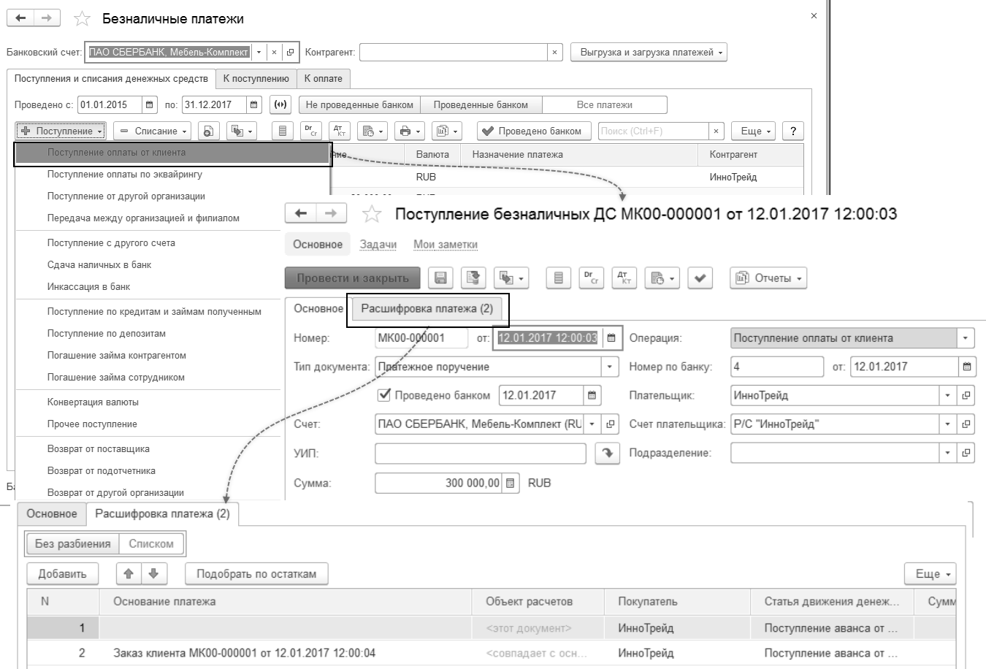Choose Сдача наличных в банк
Screen dimensions: 986x669
[99, 265]
